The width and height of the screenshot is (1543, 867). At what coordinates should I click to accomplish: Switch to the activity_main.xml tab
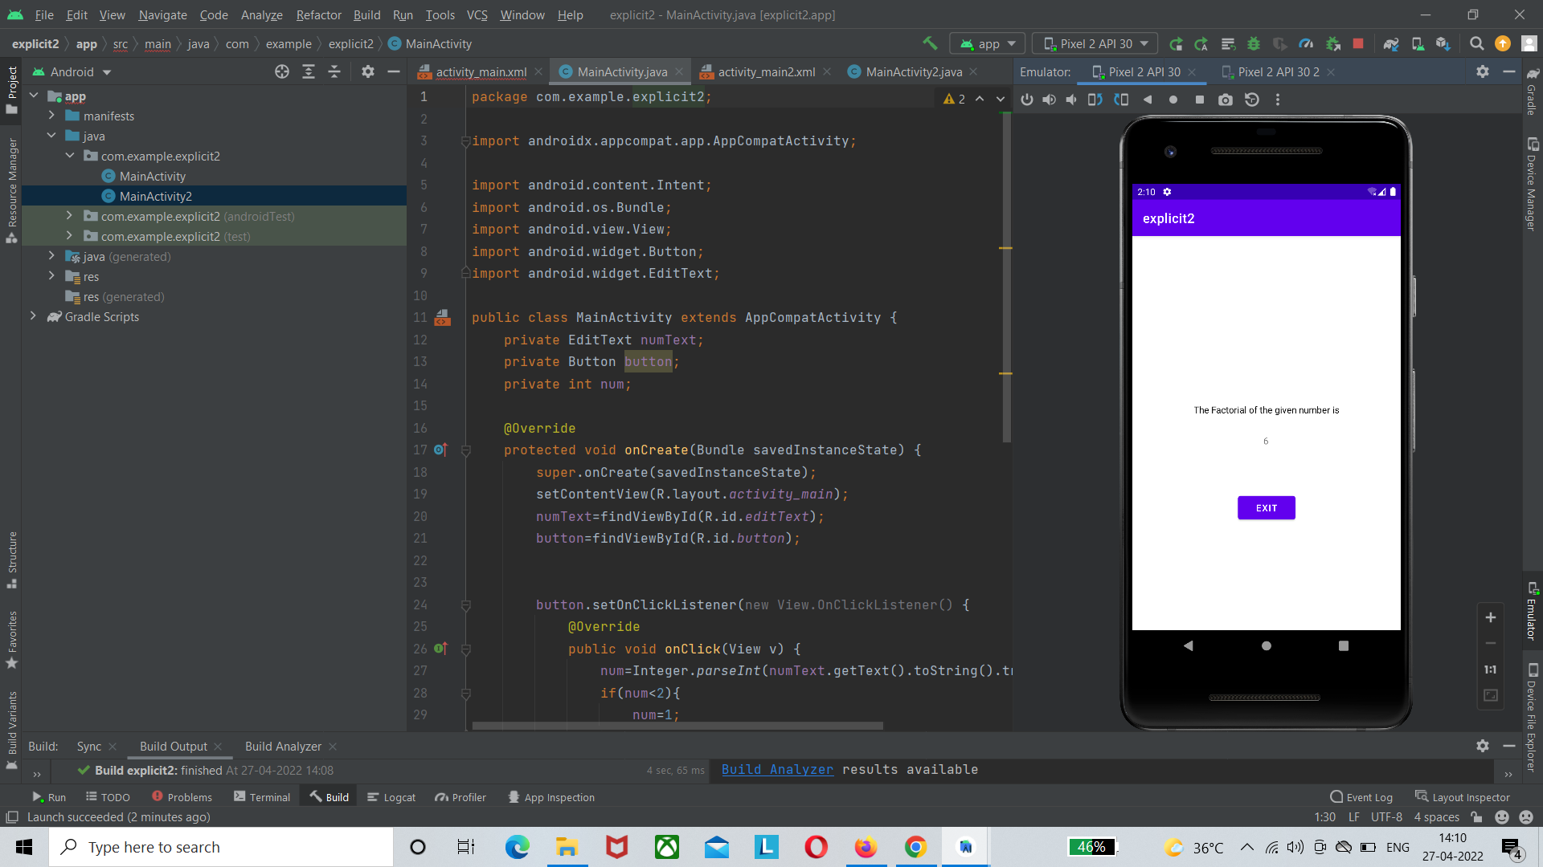pyautogui.click(x=480, y=71)
